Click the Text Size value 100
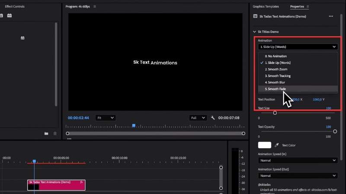Image resolution: width=346 pixels, height=194 pixels. pyautogui.click(x=328, y=108)
